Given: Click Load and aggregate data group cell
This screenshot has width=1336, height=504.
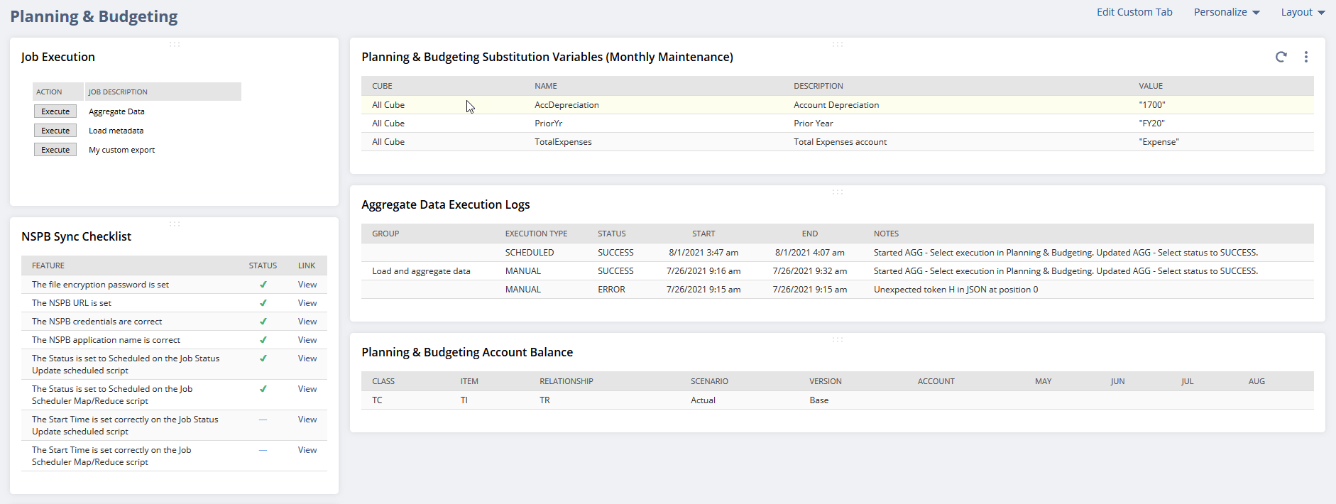Looking at the screenshot, I should pyautogui.click(x=421, y=271).
